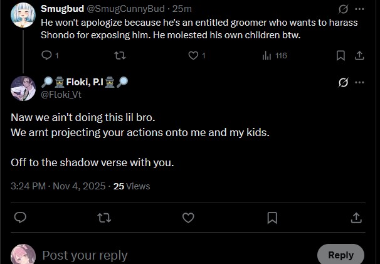Screen dimensions: 380x264
Task: Open more options menu on Smugbud's tweet
Action: (359, 9)
